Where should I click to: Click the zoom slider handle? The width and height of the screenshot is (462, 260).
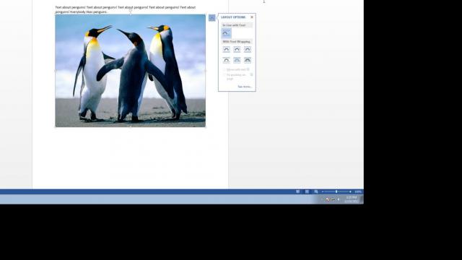(336, 191)
